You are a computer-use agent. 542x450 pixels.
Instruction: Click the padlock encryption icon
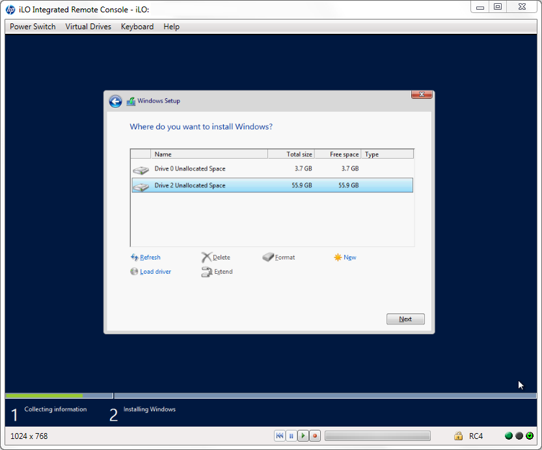[x=458, y=436]
